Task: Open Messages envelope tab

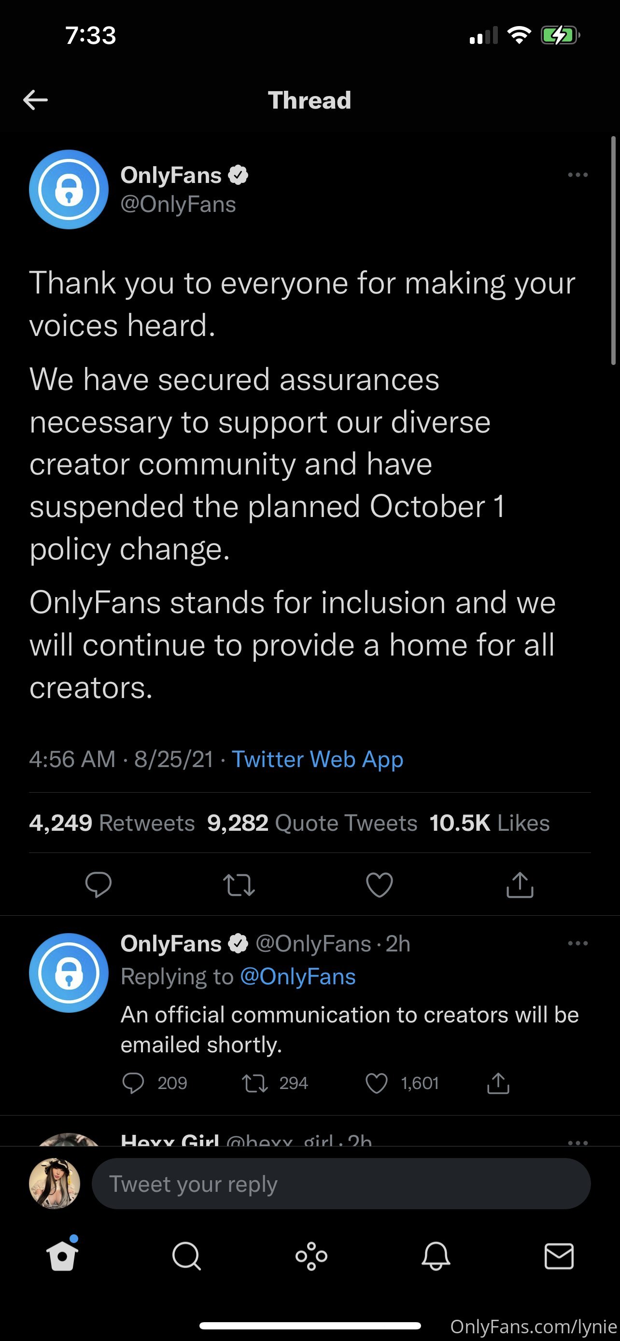Action: [x=559, y=1256]
